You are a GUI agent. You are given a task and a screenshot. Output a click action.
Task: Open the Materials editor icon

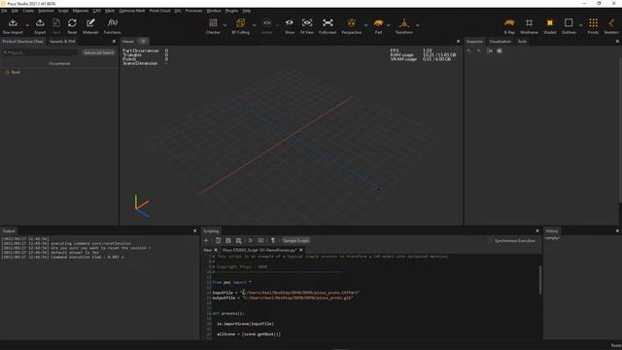pyautogui.click(x=90, y=23)
